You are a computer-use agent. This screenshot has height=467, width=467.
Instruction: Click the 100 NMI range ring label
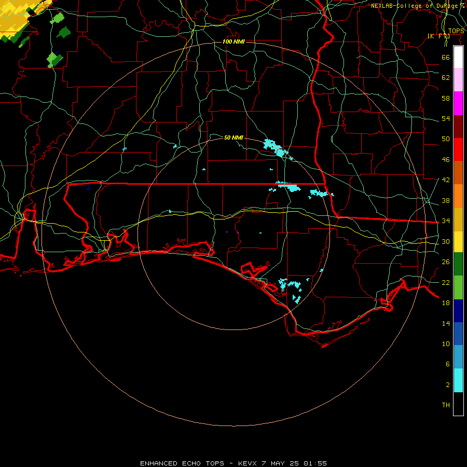point(233,42)
